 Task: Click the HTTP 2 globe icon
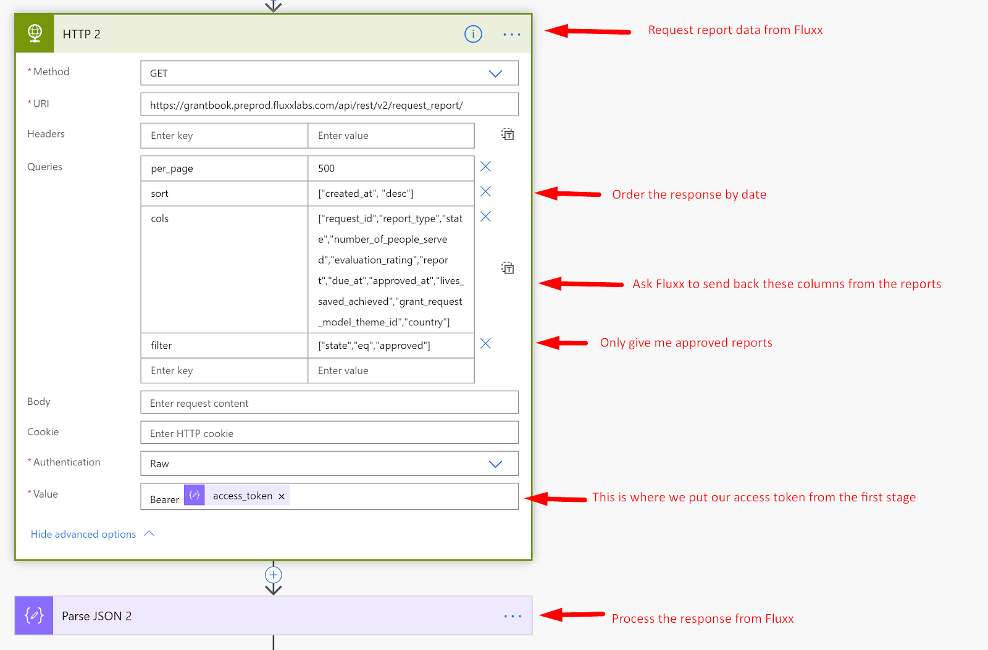pyautogui.click(x=35, y=33)
